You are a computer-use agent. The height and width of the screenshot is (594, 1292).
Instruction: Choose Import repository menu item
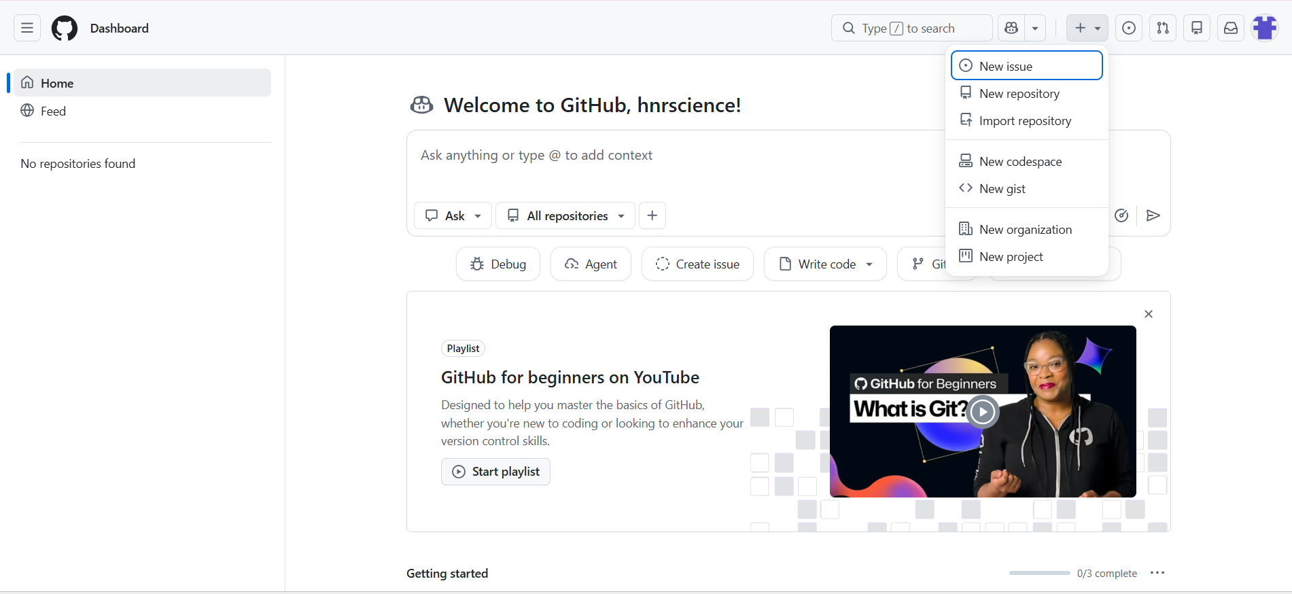click(x=1027, y=120)
